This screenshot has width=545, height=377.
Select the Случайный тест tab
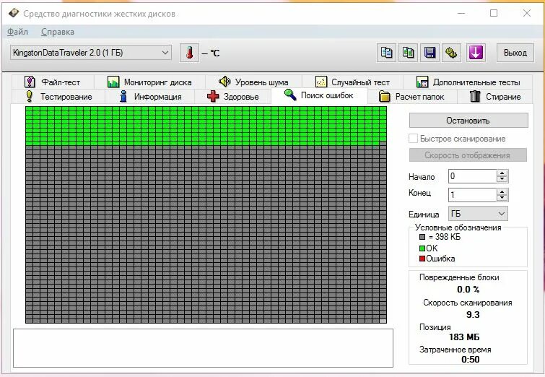click(352, 82)
